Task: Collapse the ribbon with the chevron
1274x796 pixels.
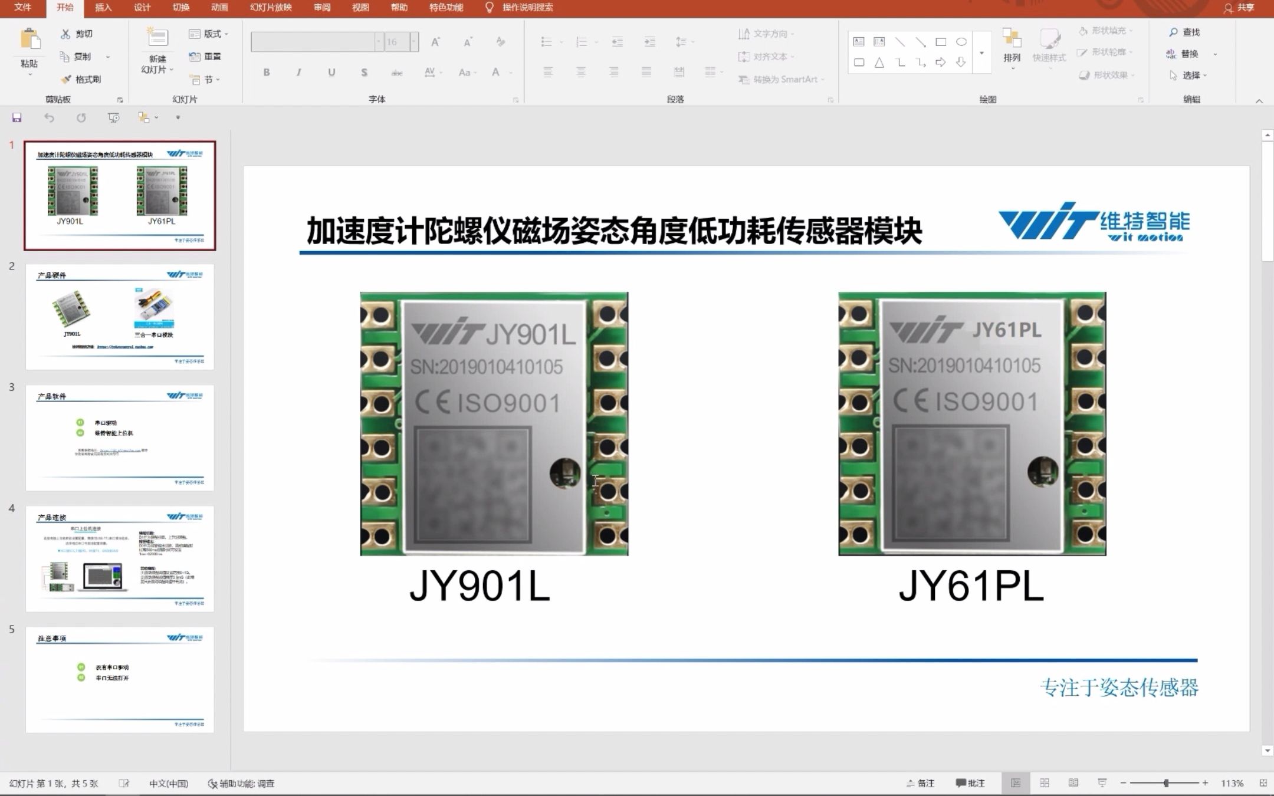Action: tap(1259, 101)
